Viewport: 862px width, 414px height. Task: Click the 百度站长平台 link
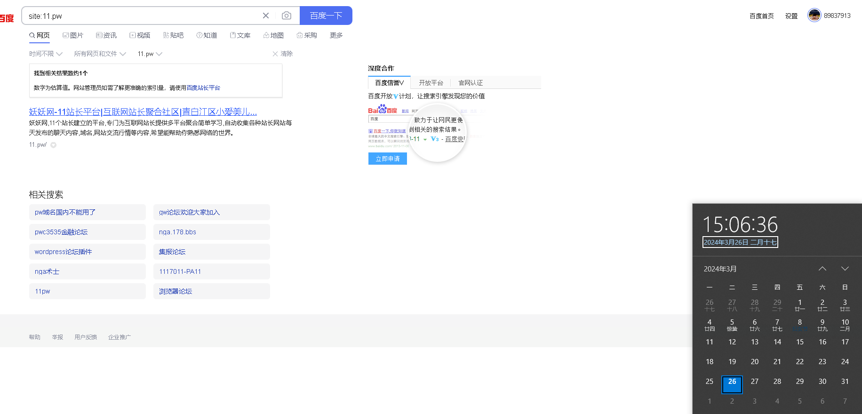point(203,88)
